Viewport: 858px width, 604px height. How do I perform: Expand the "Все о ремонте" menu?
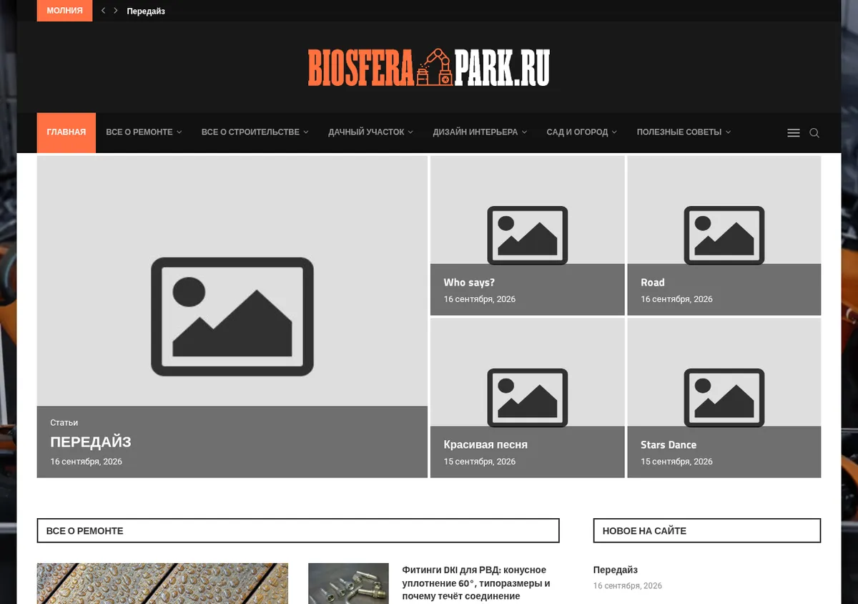144,132
